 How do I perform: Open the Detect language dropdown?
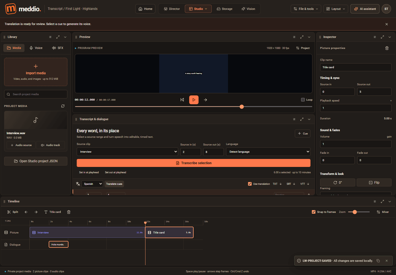(268, 152)
